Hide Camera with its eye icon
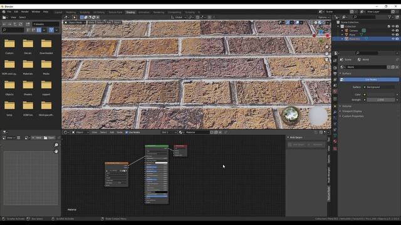 tap(393, 31)
